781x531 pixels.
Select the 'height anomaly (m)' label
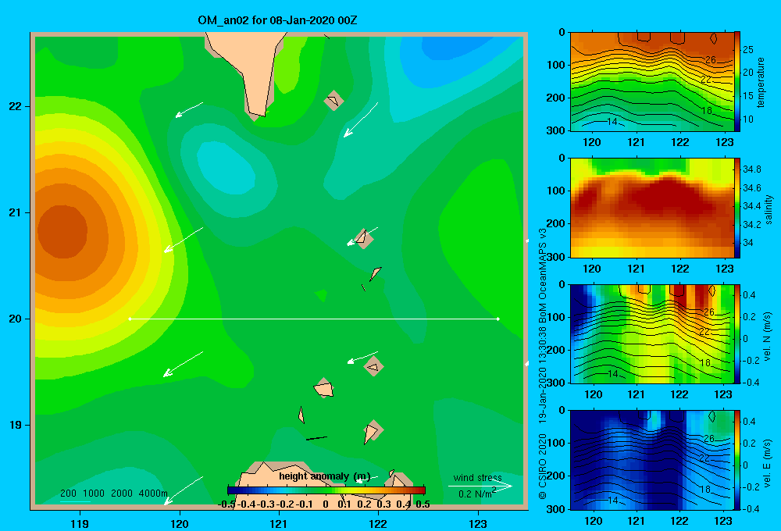coord(324,476)
